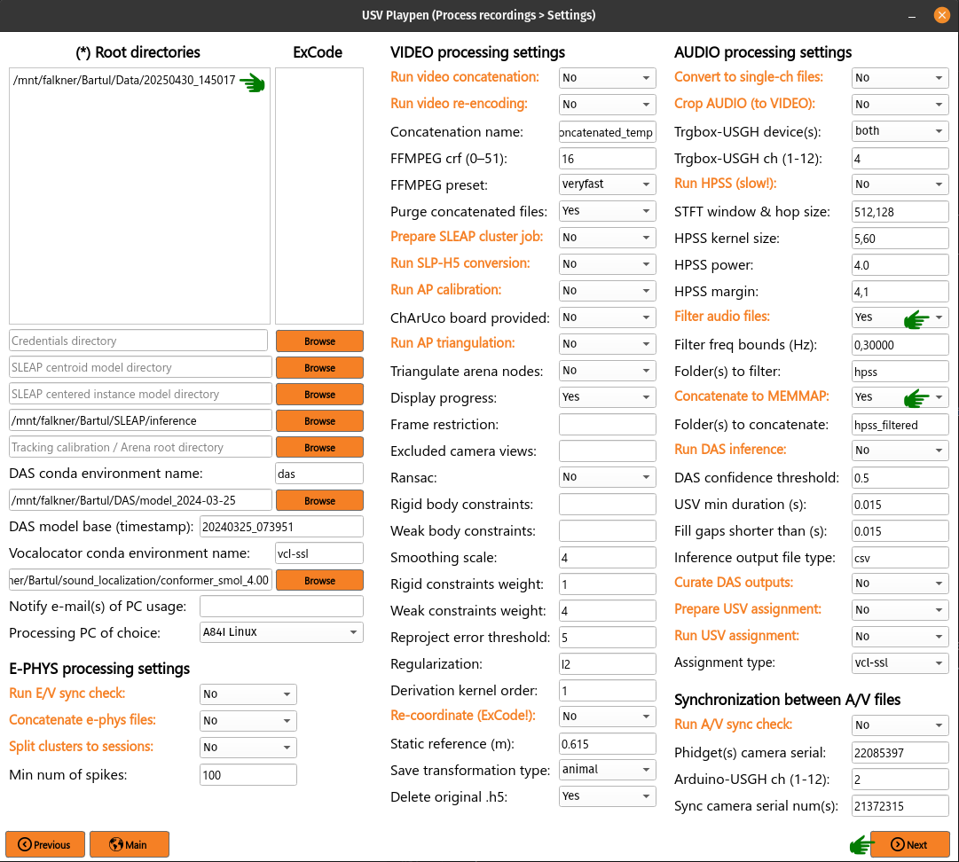The height and width of the screenshot is (862, 959).
Task: Expand the Ransac dropdown
Action: pos(607,477)
